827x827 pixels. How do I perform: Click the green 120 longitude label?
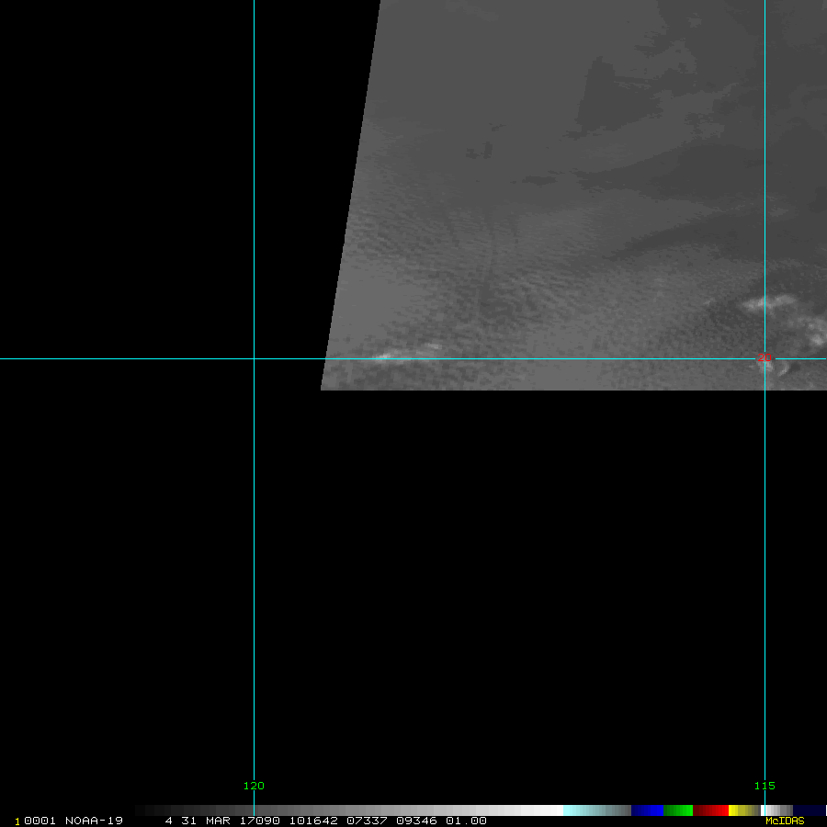(254, 786)
